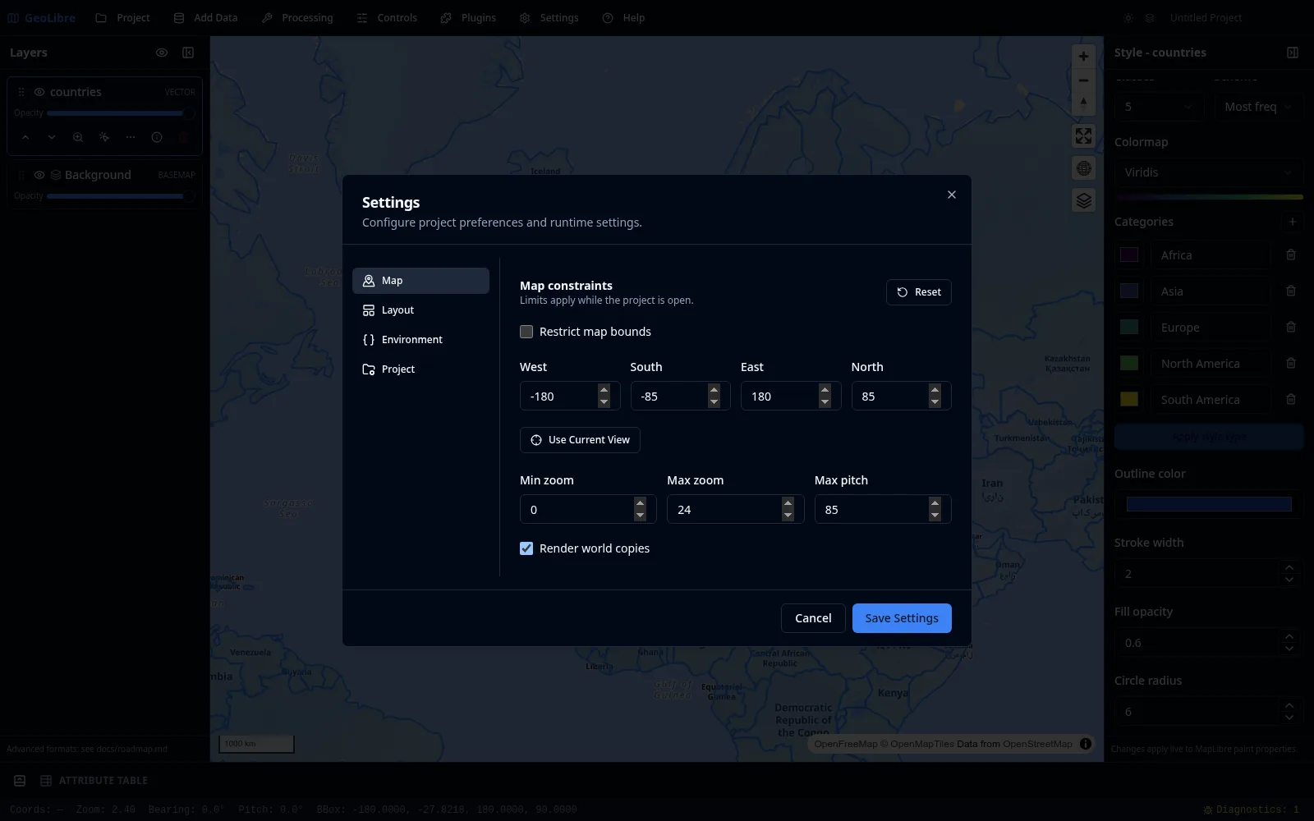Open the Plugins menu
1314x821 pixels.
468,17
